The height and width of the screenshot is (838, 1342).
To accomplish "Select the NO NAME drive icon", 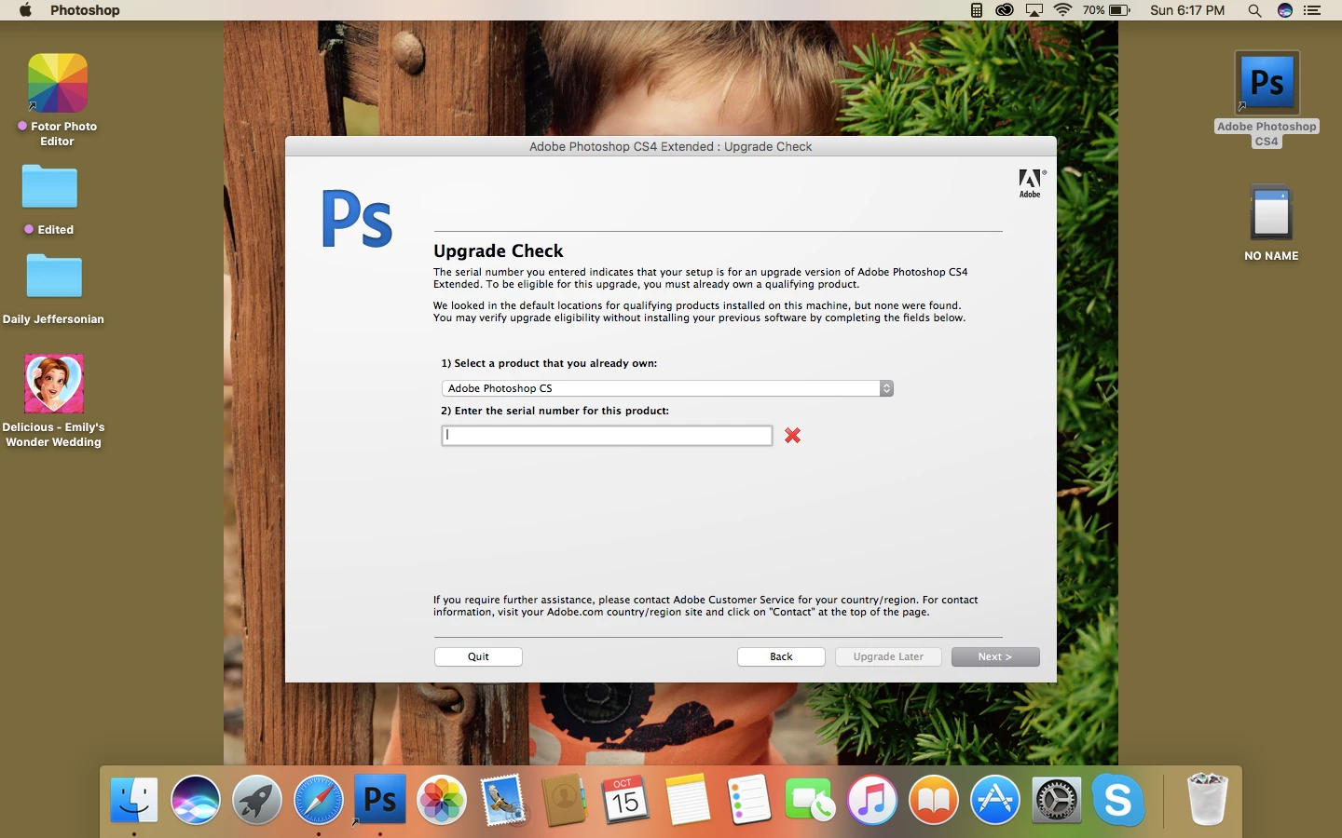I will pyautogui.click(x=1271, y=213).
